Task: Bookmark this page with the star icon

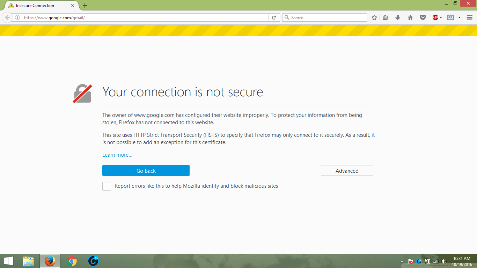Action: 374,17
